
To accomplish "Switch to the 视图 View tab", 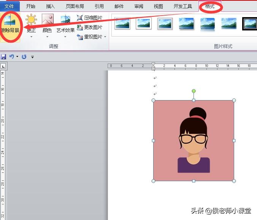I will [x=158, y=6].
